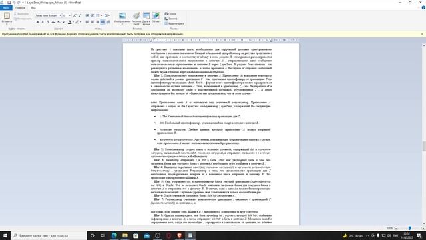The height and width of the screenshot is (240, 426).
Task: Click the zoom slider handle
Action: [x=410, y=228]
